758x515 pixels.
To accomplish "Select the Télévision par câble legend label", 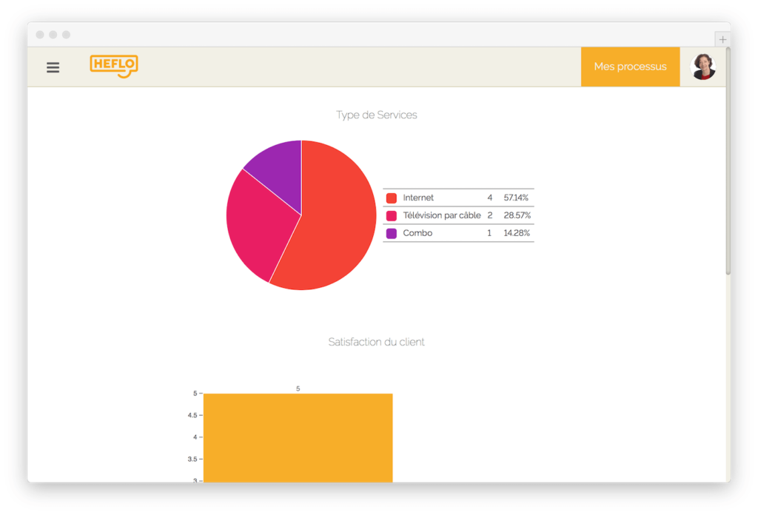I will pos(441,216).
